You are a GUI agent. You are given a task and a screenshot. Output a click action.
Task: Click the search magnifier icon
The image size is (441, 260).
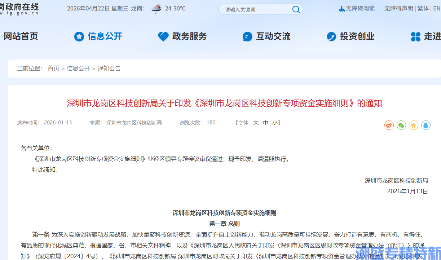pyautogui.click(x=296, y=9)
